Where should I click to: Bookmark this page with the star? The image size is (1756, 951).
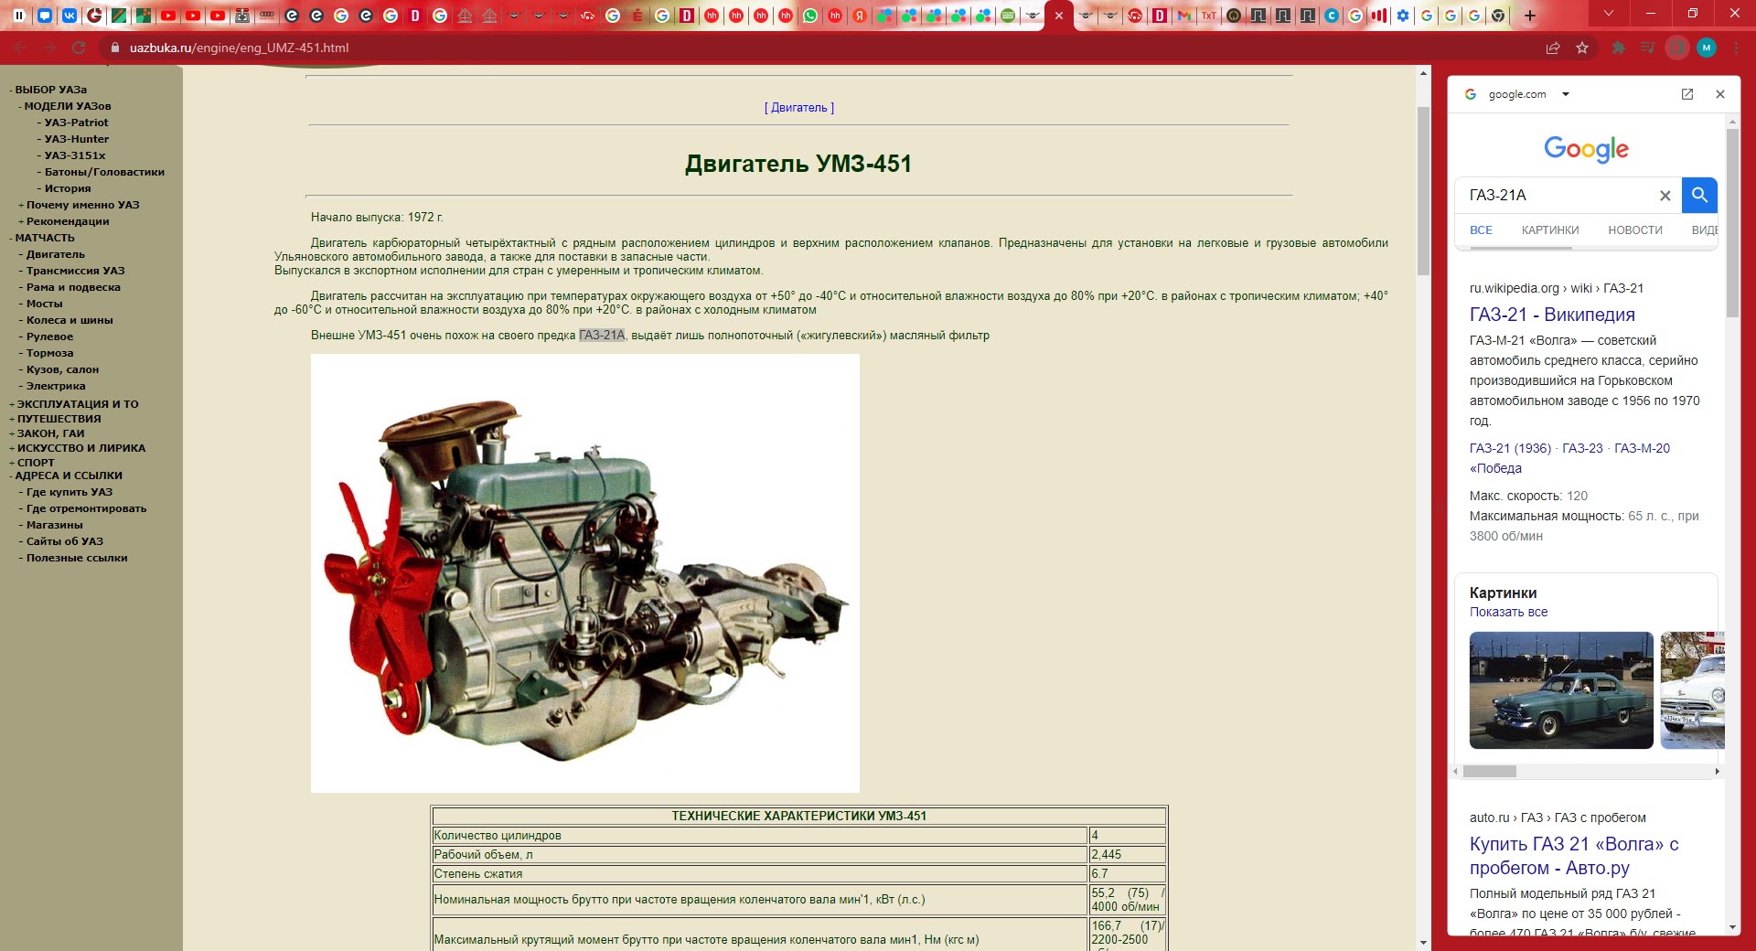click(x=1582, y=48)
